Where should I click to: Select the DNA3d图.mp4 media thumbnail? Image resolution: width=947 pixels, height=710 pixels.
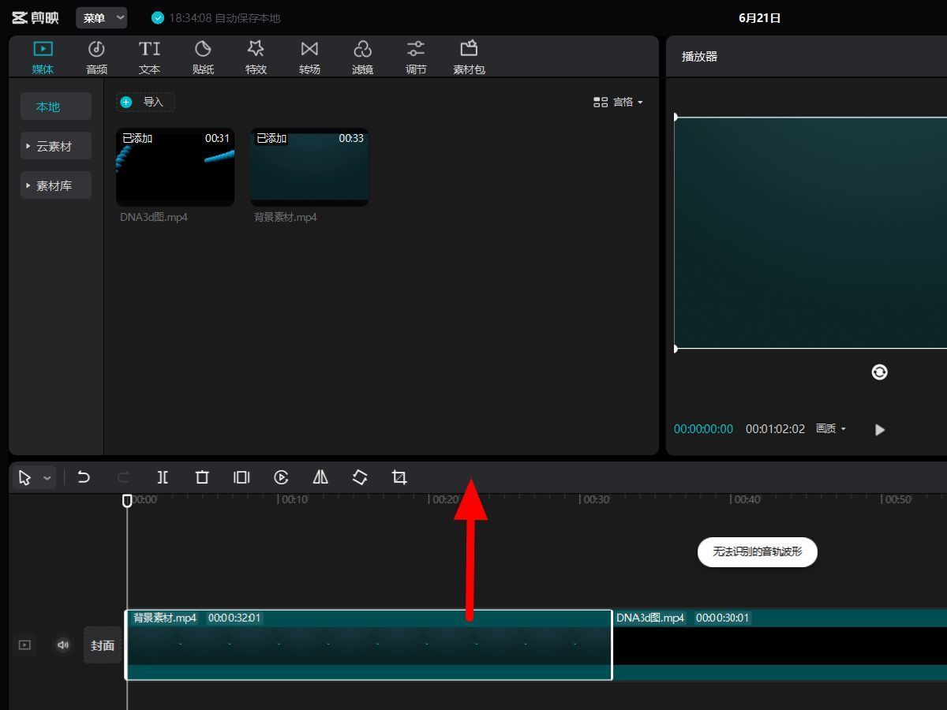pos(175,166)
